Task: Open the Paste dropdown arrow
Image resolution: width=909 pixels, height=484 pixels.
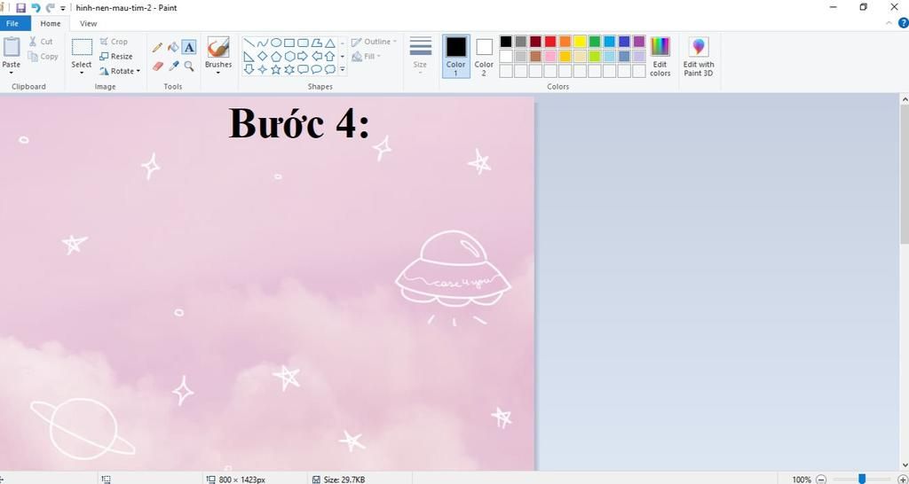Action: coord(11,73)
